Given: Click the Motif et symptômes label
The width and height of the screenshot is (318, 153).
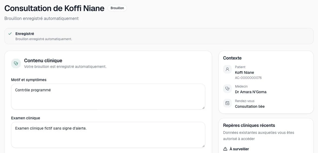Looking at the screenshot, I should [29, 80].
